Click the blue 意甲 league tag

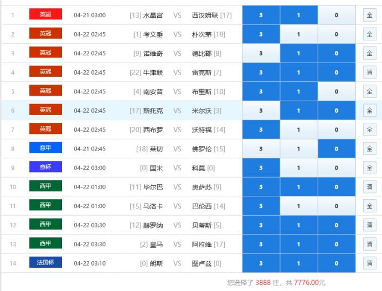point(45,148)
